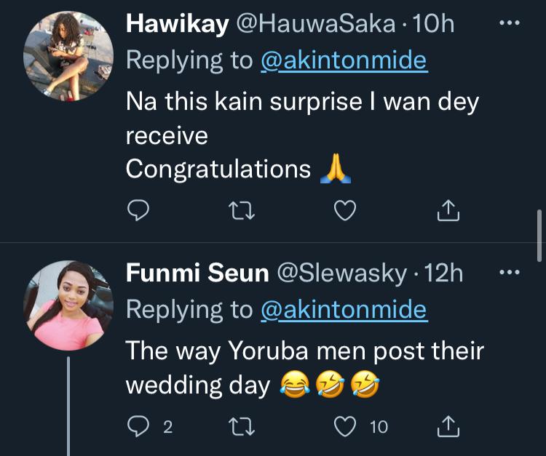Retweet Hawikay's congratulations tweet
Image resolution: width=546 pixels, height=456 pixels.
(240, 211)
